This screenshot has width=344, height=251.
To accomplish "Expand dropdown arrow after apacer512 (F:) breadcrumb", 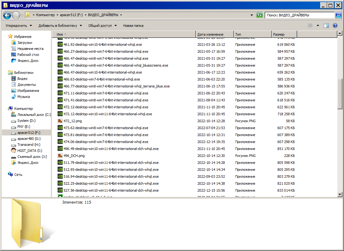I will [x=85, y=15].
